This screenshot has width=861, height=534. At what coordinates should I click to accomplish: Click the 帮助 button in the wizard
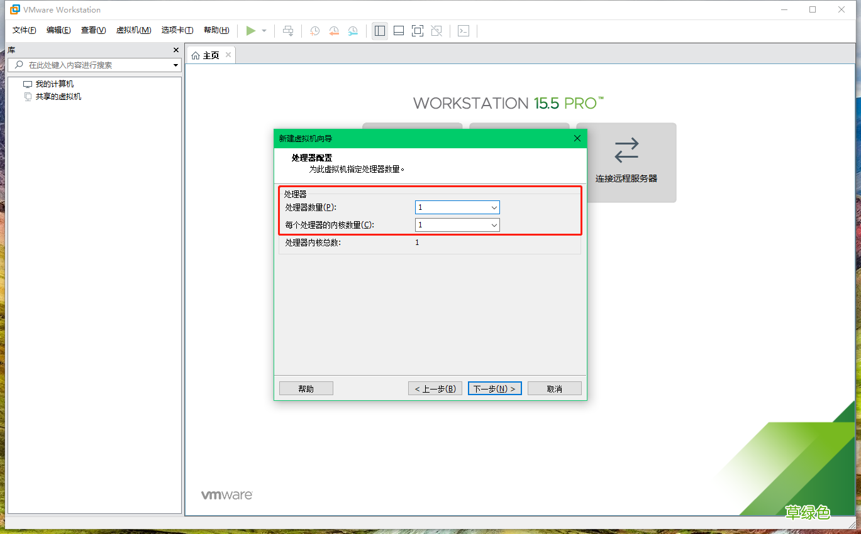[306, 388]
